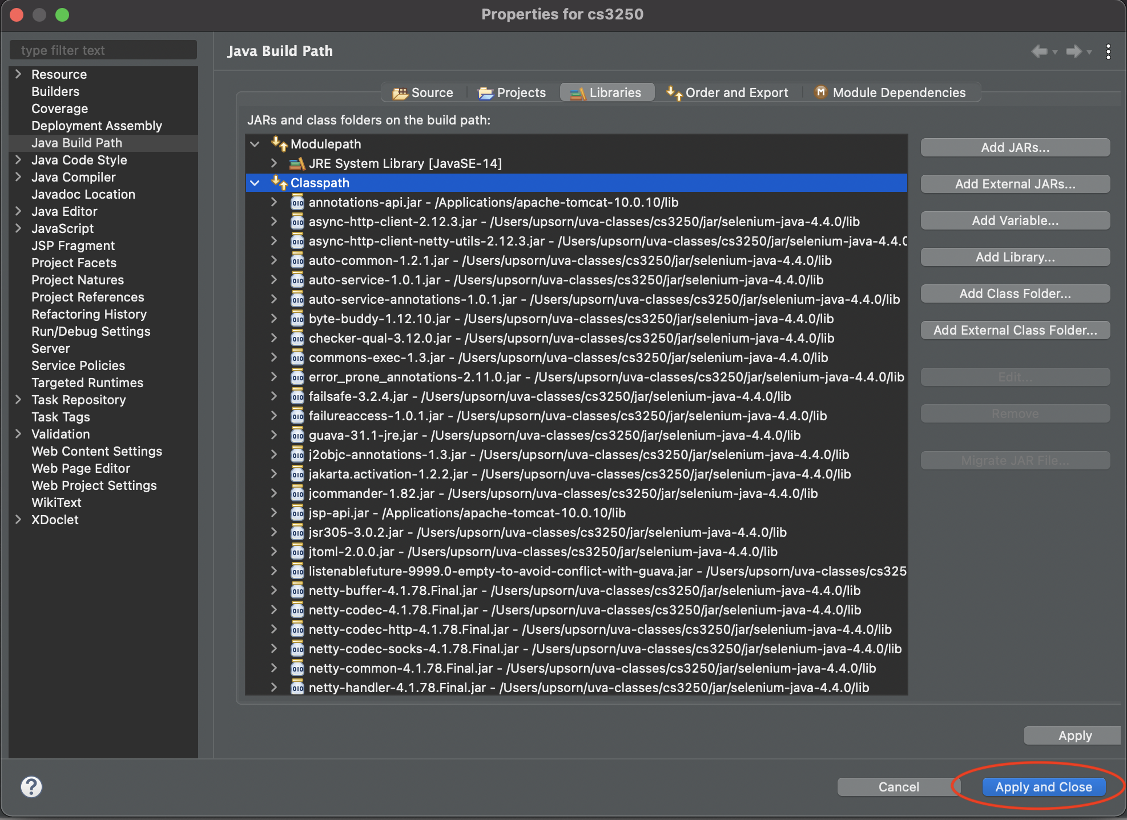
Task: Select the Coverage sidebar entry
Action: (x=59, y=108)
